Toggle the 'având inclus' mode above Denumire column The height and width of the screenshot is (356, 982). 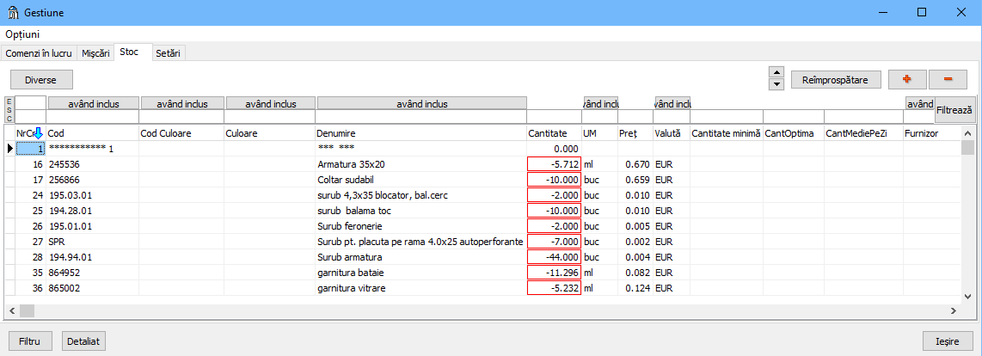421,103
